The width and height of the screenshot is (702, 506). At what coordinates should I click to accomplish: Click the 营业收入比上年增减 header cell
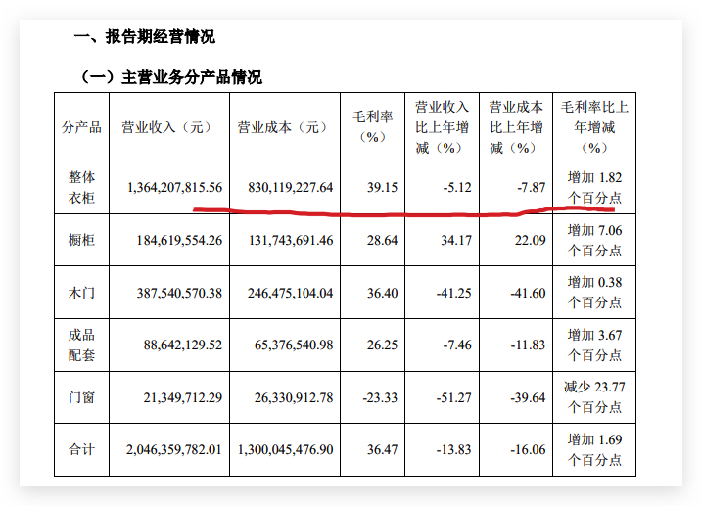pos(442,127)
